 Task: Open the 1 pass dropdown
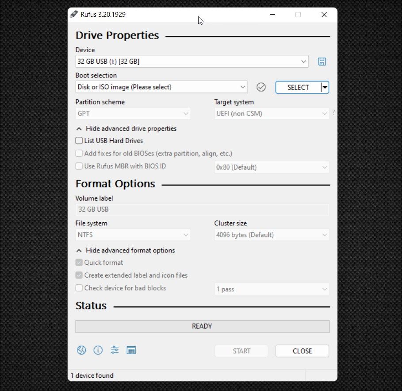pyautogui.click(x=272, y=289)
